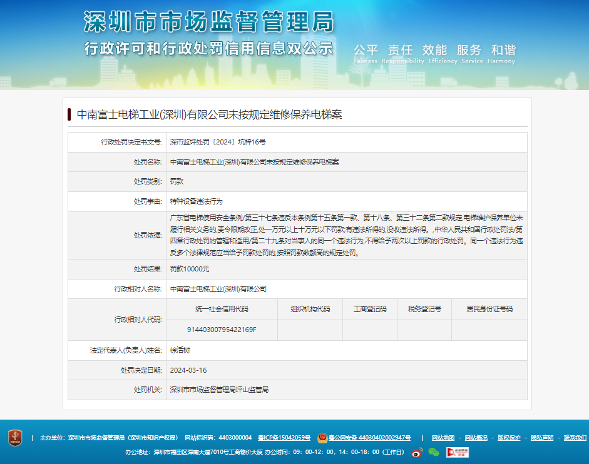Click the page heading 中南富士电梯工业(深圳)有限公司未按规定维修保养电梯案
The width and height of the screenshot is (589, 464).
pos(209,114)
